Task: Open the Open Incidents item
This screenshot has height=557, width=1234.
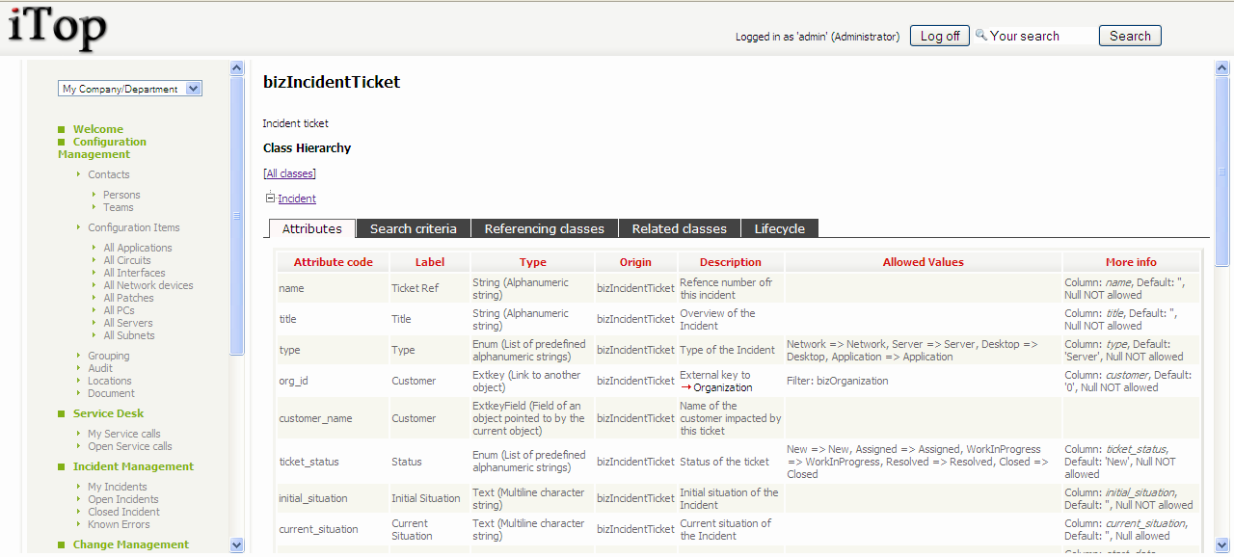Action: [123, 499]
